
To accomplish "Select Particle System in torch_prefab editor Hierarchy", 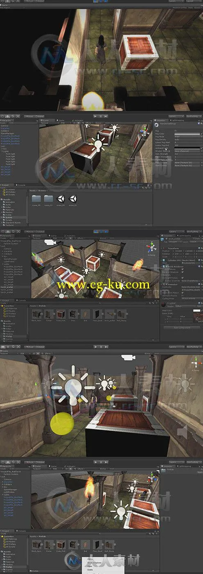I will pyautogui.click(x=11, y=243).
